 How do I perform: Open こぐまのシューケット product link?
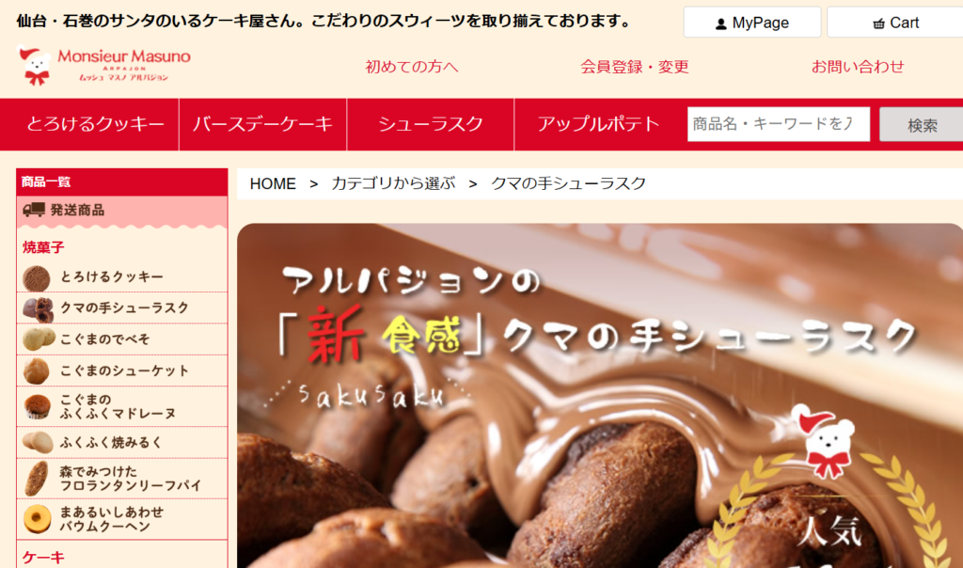point(124,371)
